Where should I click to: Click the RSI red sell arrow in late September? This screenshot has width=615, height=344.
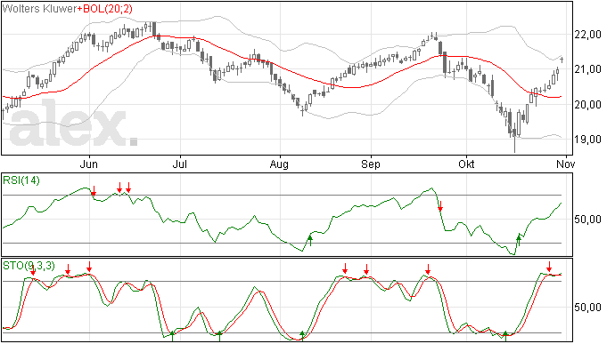tap(440, 206)
